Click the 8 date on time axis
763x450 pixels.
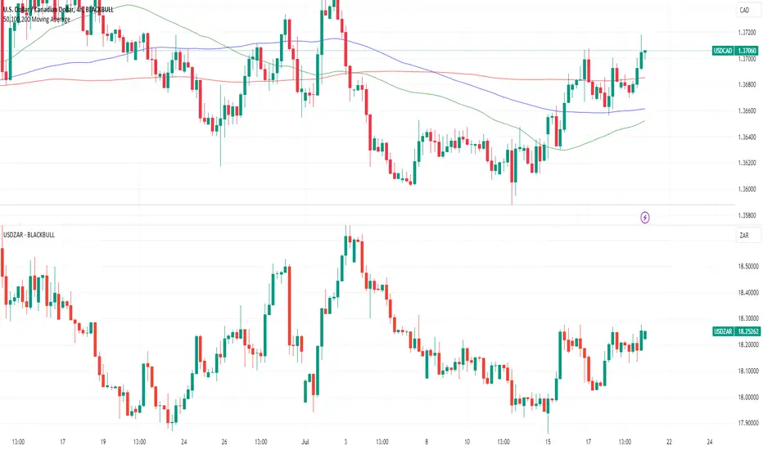coord(427,442)
